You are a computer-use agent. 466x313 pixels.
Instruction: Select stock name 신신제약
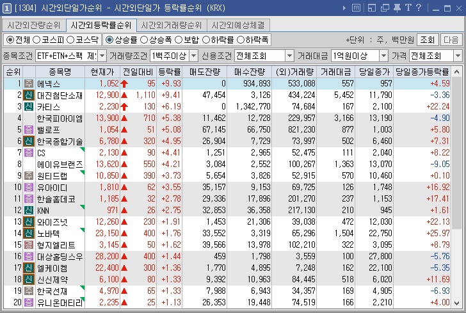click(x=52, y=280)
